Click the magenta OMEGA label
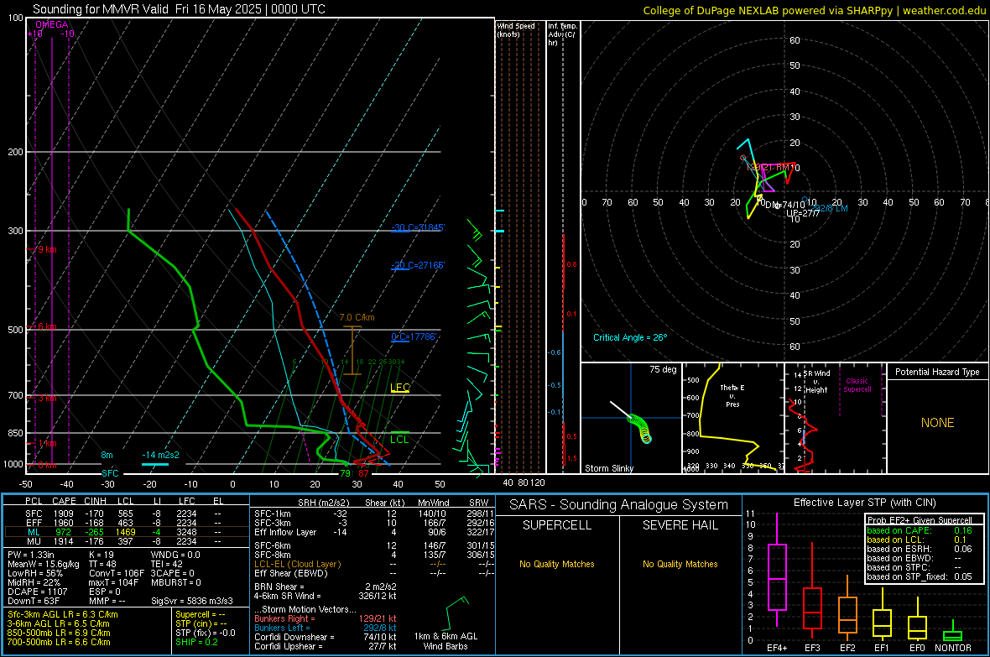The image size is (990, 657). (x=52, y=24)
